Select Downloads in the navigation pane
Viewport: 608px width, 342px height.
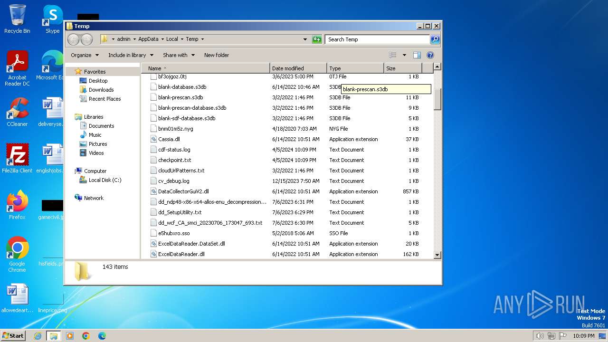(x=101, y=90)
